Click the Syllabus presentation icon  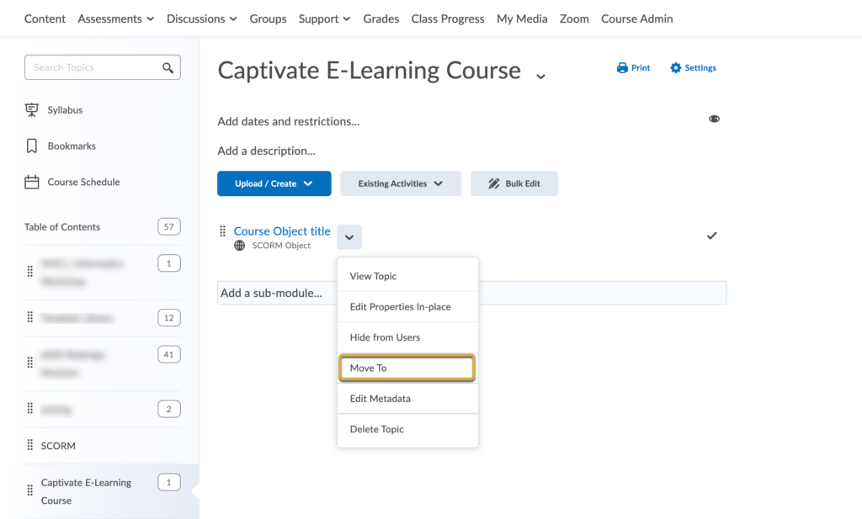coord(32,110)
